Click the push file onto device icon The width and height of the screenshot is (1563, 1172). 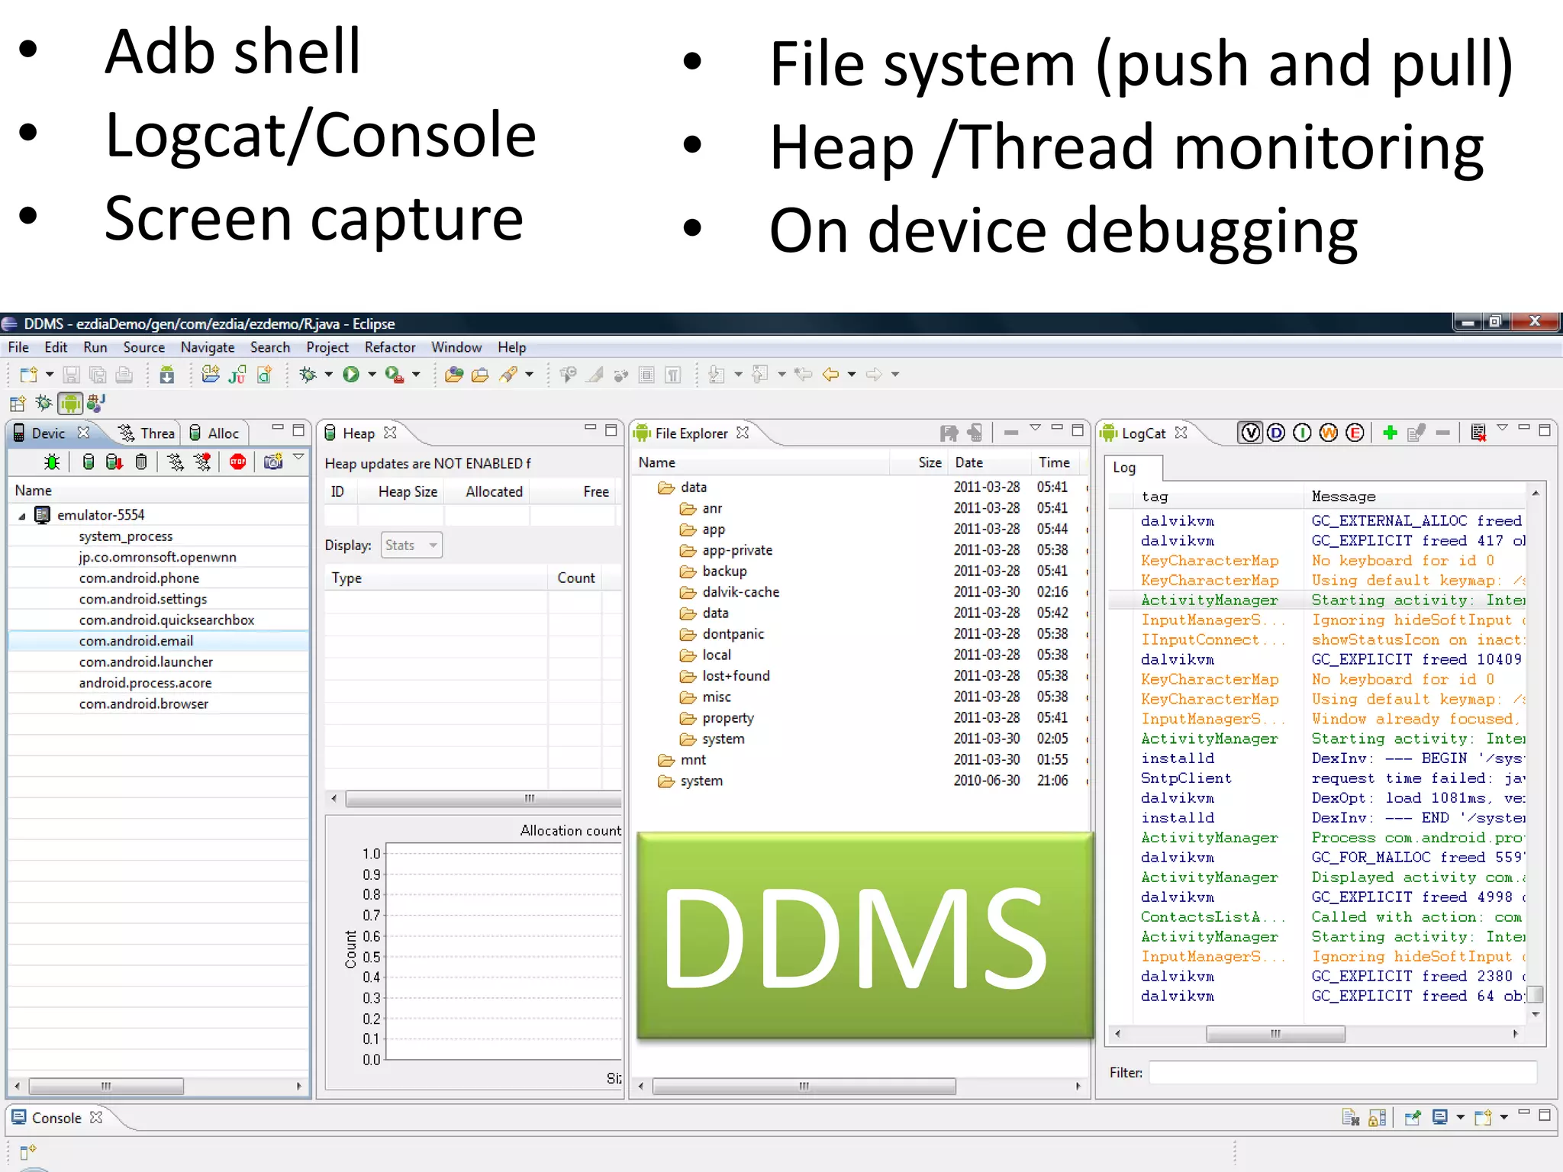975,433
